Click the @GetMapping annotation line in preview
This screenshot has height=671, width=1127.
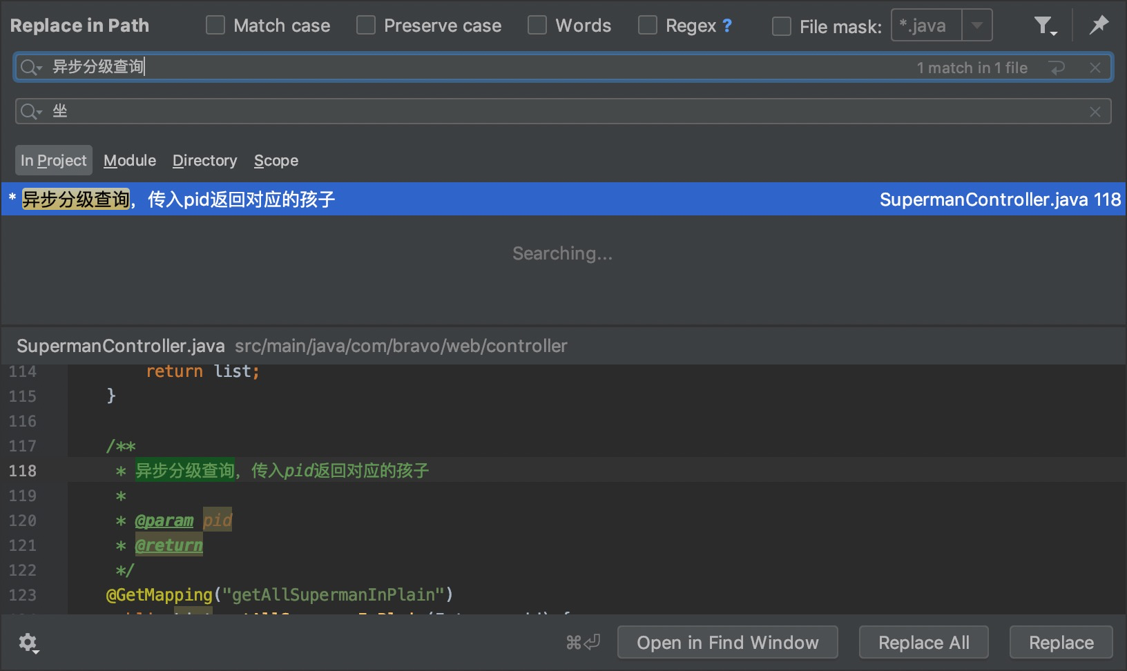click(x=280, y=594)
